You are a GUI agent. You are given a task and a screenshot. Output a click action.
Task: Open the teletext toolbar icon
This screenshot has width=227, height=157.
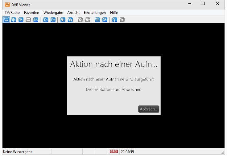click(x=28, y=20)
